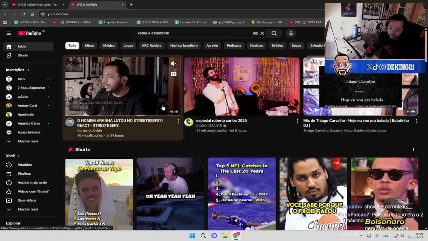Toggle CC captions on the video preview
Image resolution: width=428 pixels, height=241 pixels.
coord(174,74)
